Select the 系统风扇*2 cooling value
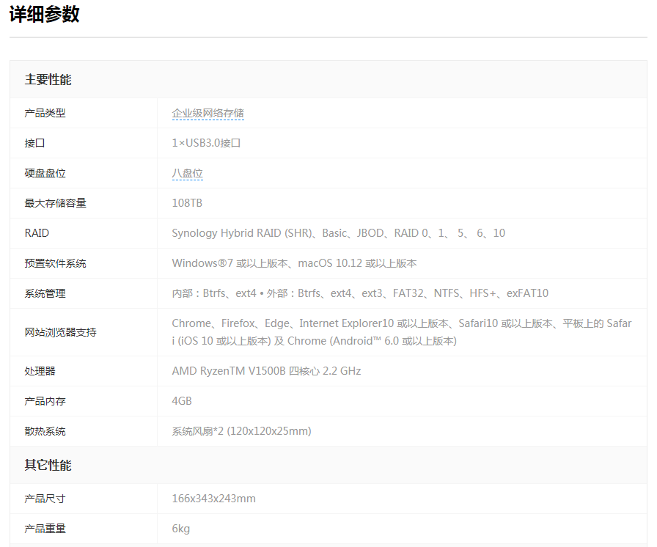The width and height of the screenshot is (657, 547). coord(241,431)
